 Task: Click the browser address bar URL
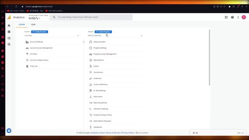click(x=39, y=7)
